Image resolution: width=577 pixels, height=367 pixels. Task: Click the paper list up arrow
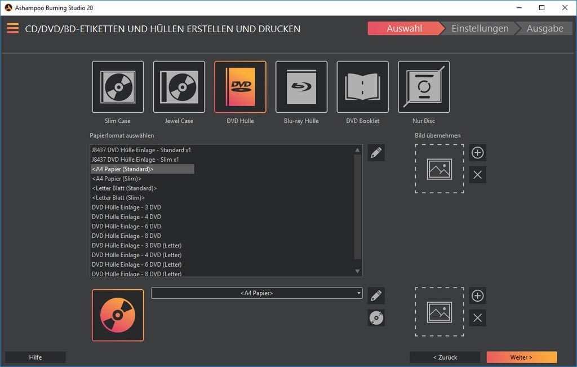pyautogui.click(x=357, y=150)
